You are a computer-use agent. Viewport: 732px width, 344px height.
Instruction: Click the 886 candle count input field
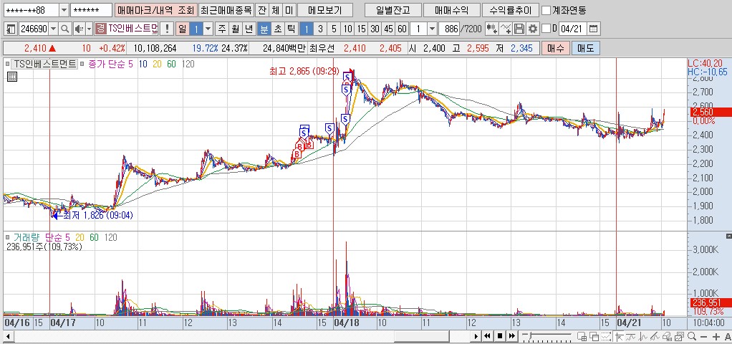pyautogui.click(x=449, y=29)
